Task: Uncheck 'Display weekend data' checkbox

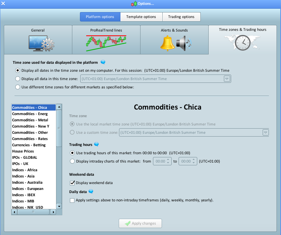Action: click(x=72, y=183)
